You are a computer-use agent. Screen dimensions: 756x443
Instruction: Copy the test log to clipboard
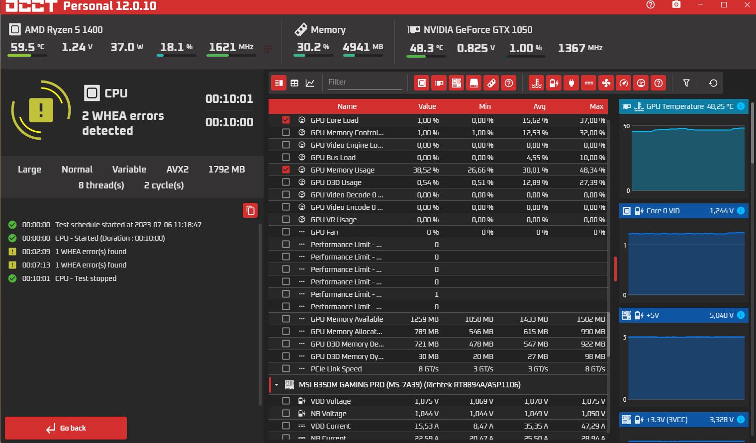[x=250, y=210]
